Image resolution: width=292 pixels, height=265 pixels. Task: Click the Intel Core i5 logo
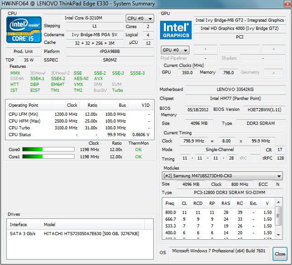click(24, 30)
